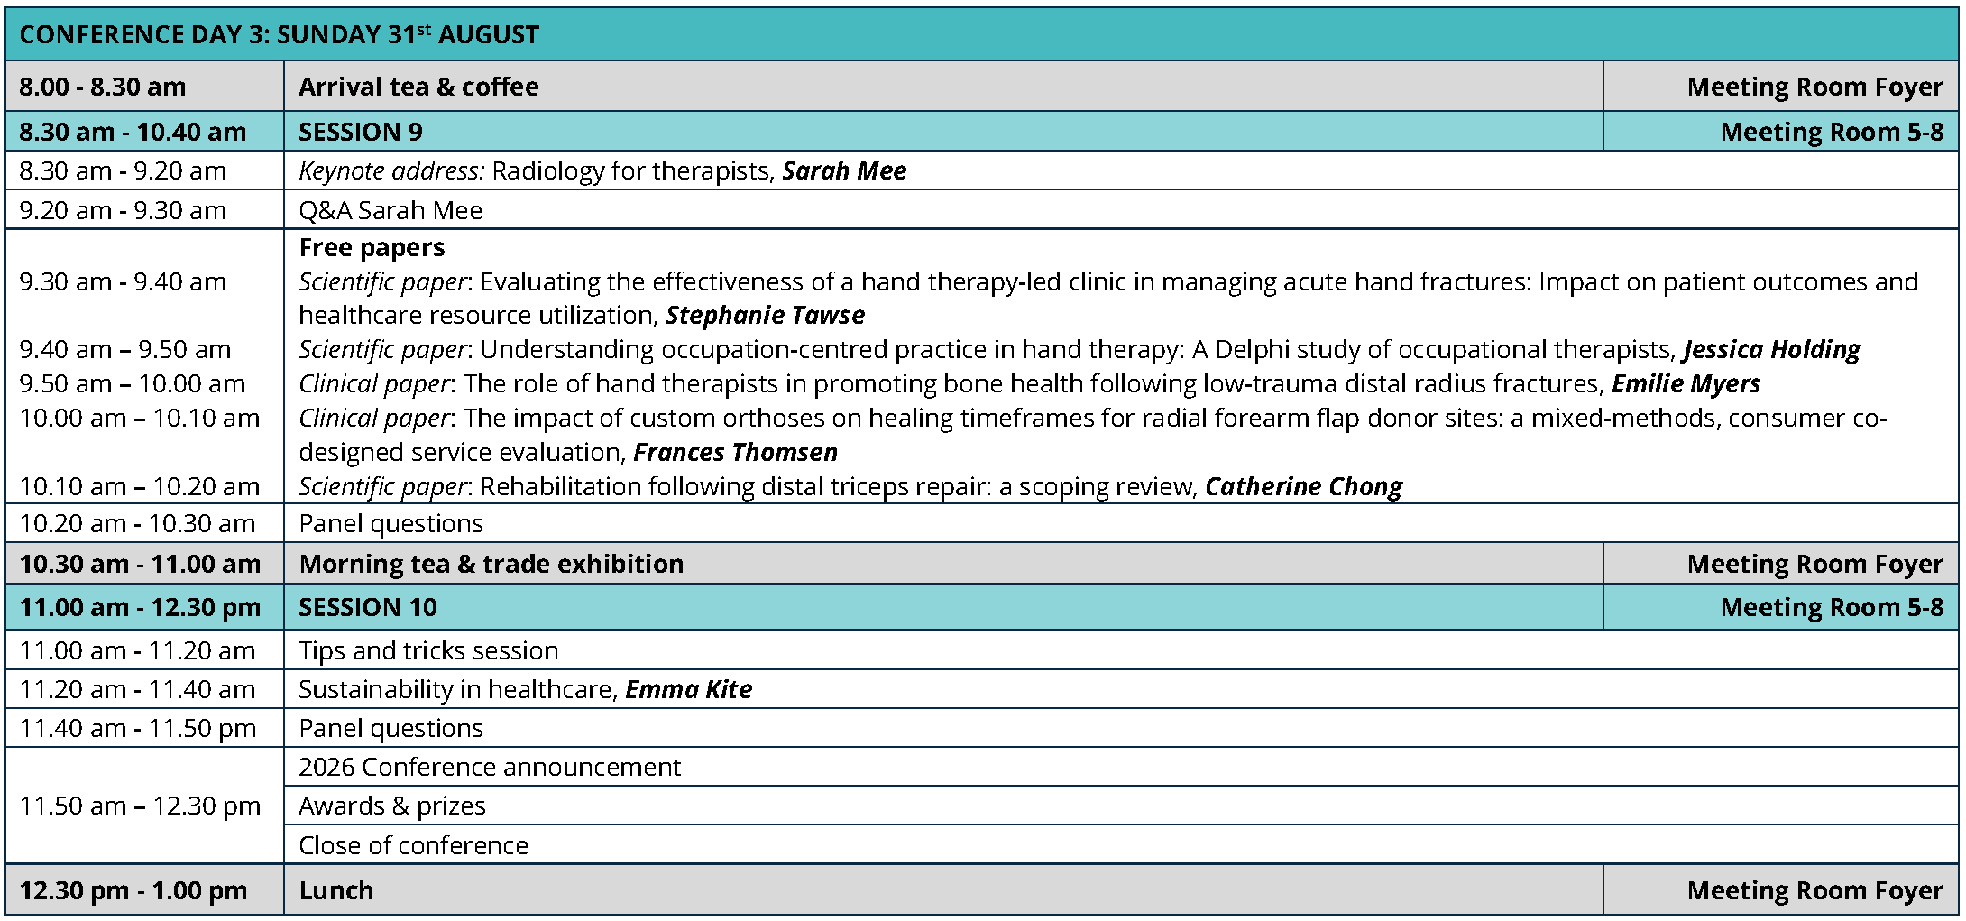Screen dimensions: 1966x921
Task: Click the Awards & prizes entry
Action: [392, 806]
